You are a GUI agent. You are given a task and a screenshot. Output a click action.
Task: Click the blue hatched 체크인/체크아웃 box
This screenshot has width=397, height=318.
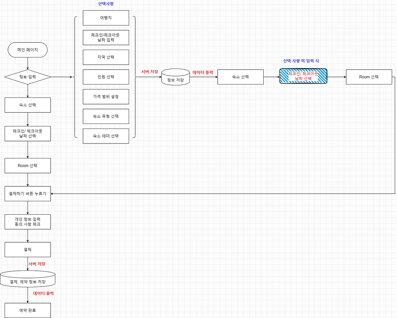303,76
